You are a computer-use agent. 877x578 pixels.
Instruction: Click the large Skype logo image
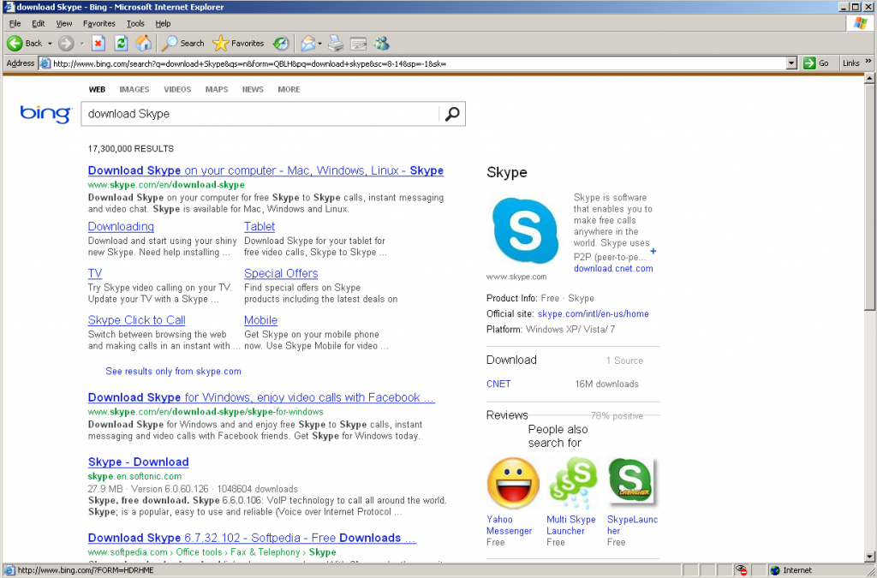click(x=525, y=230)
